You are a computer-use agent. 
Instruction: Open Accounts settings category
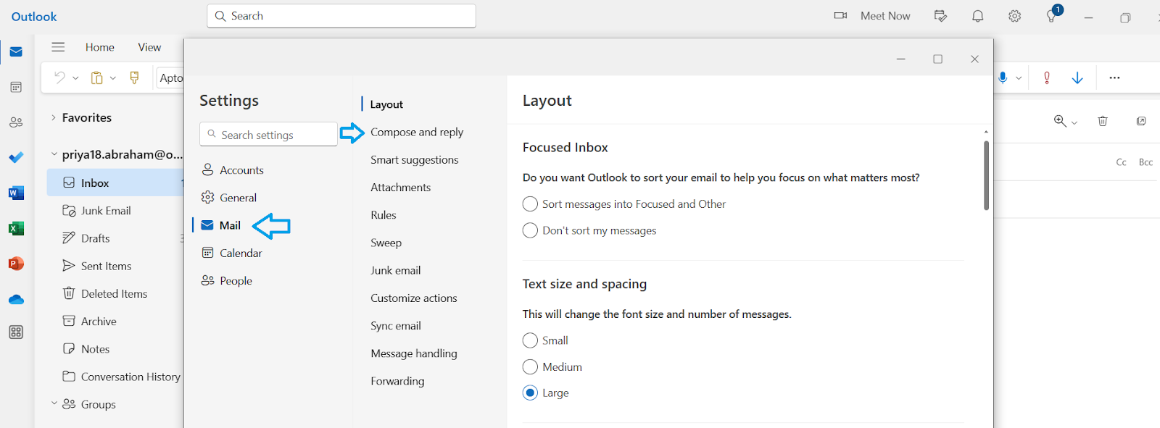click(x=232, y=170)
